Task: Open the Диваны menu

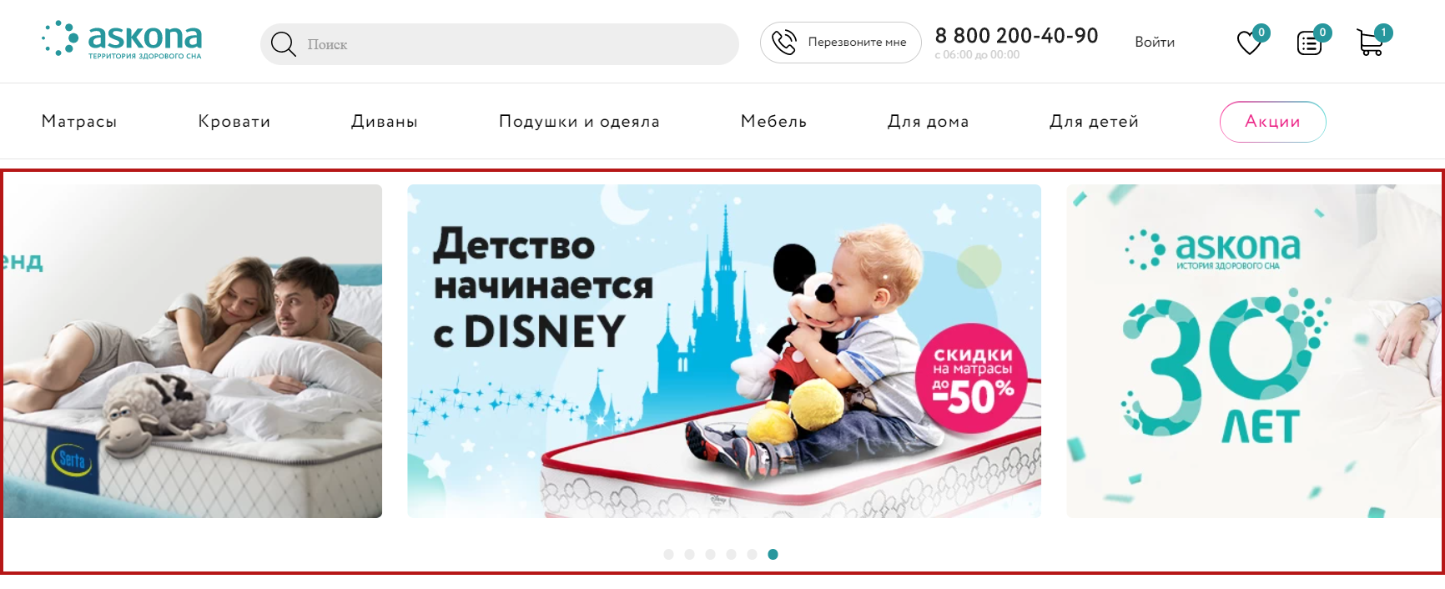Action: (x=385, y=122)
